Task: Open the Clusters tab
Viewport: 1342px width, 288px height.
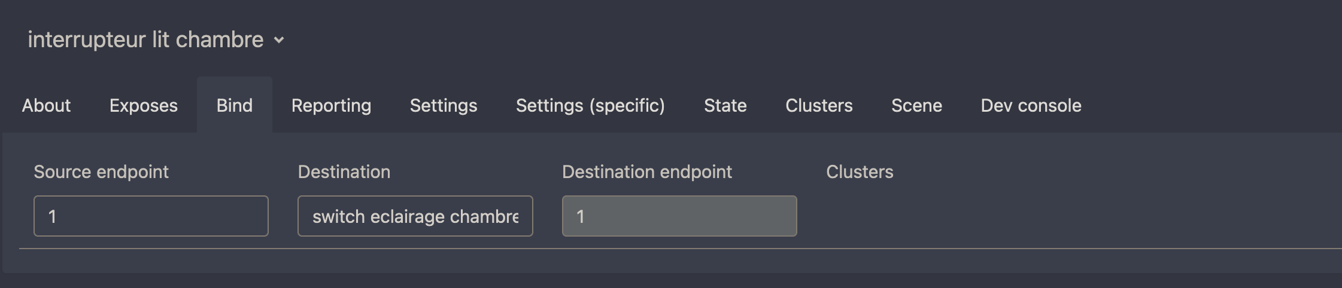Action: pyautogui.click(x=819, y=105)
